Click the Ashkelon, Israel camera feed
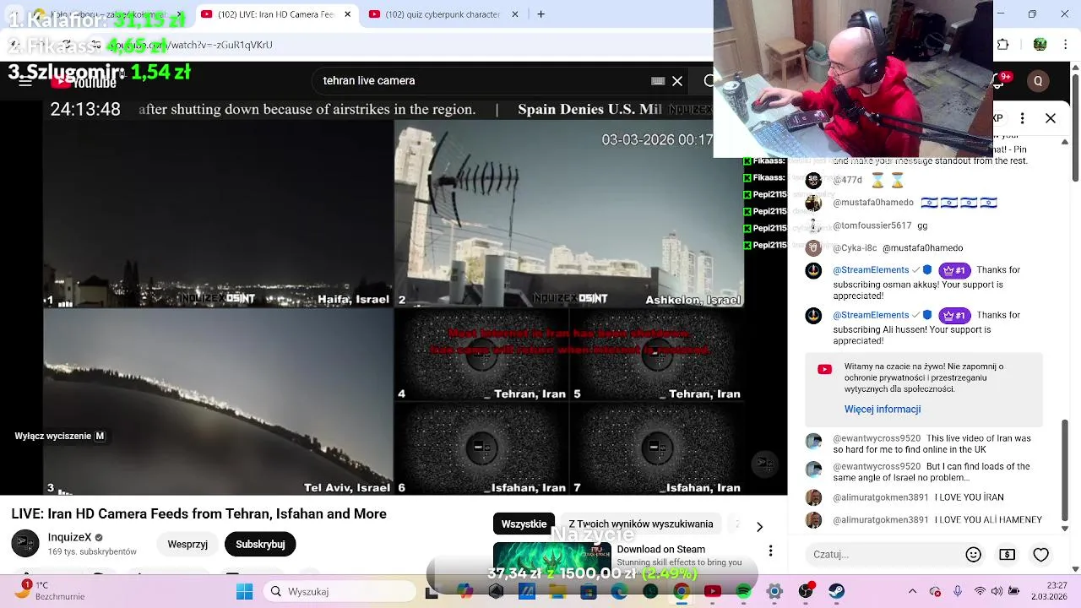The image size is (1081, 608). 568,214
